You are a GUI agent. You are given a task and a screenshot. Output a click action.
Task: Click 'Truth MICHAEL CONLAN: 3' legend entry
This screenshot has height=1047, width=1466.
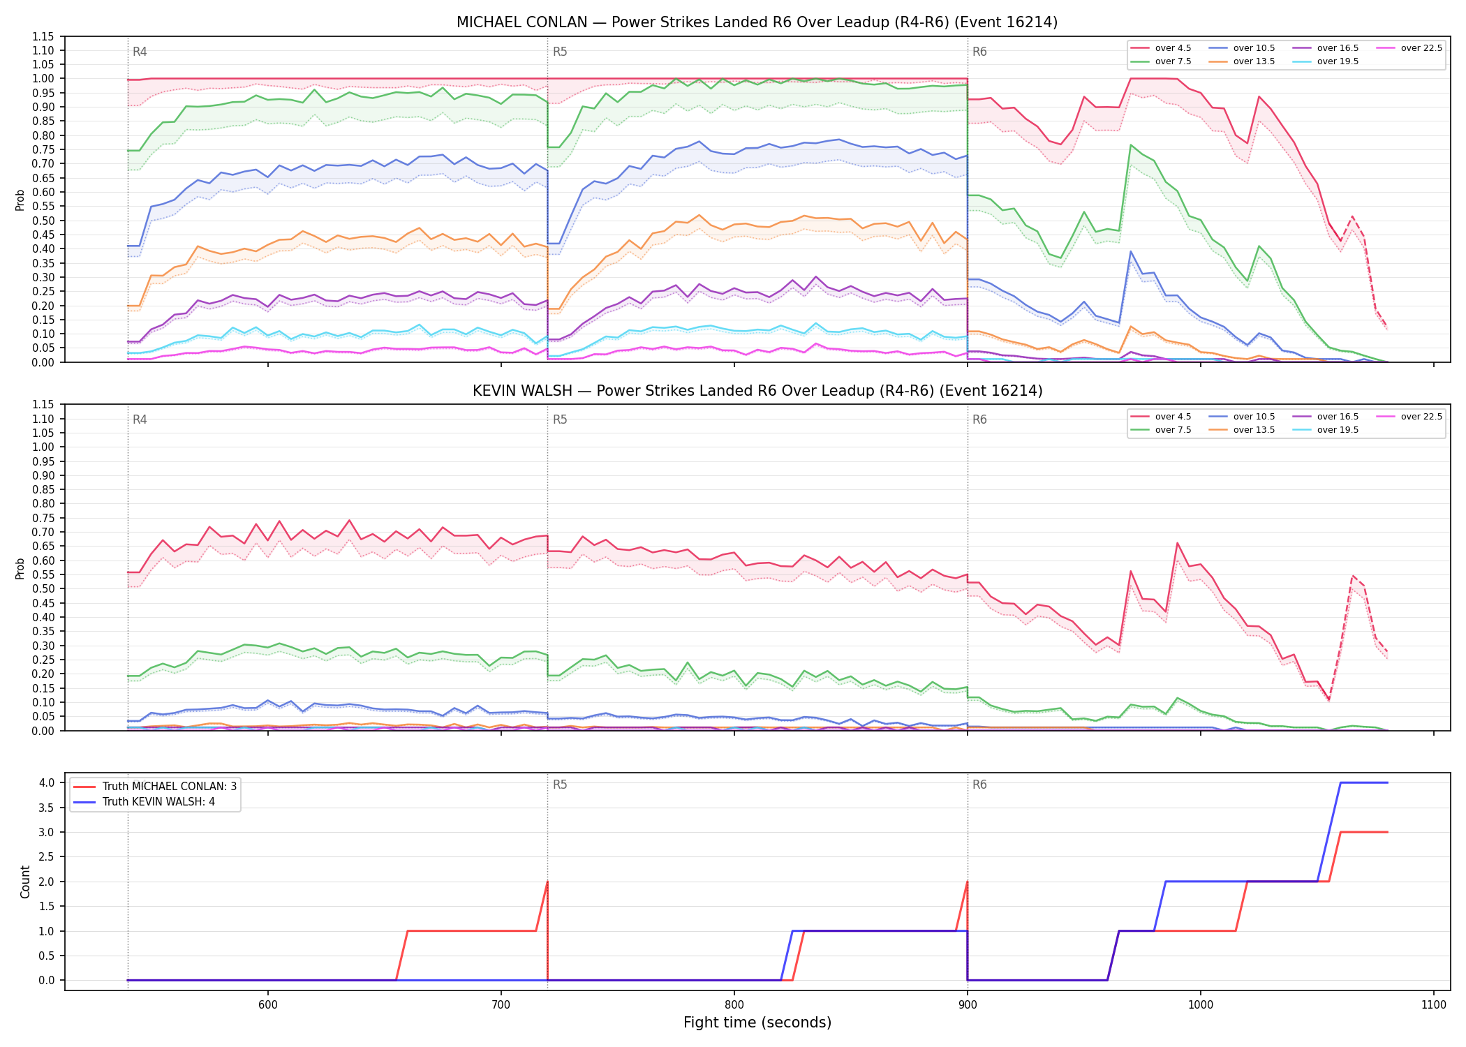tap(155, 787)
